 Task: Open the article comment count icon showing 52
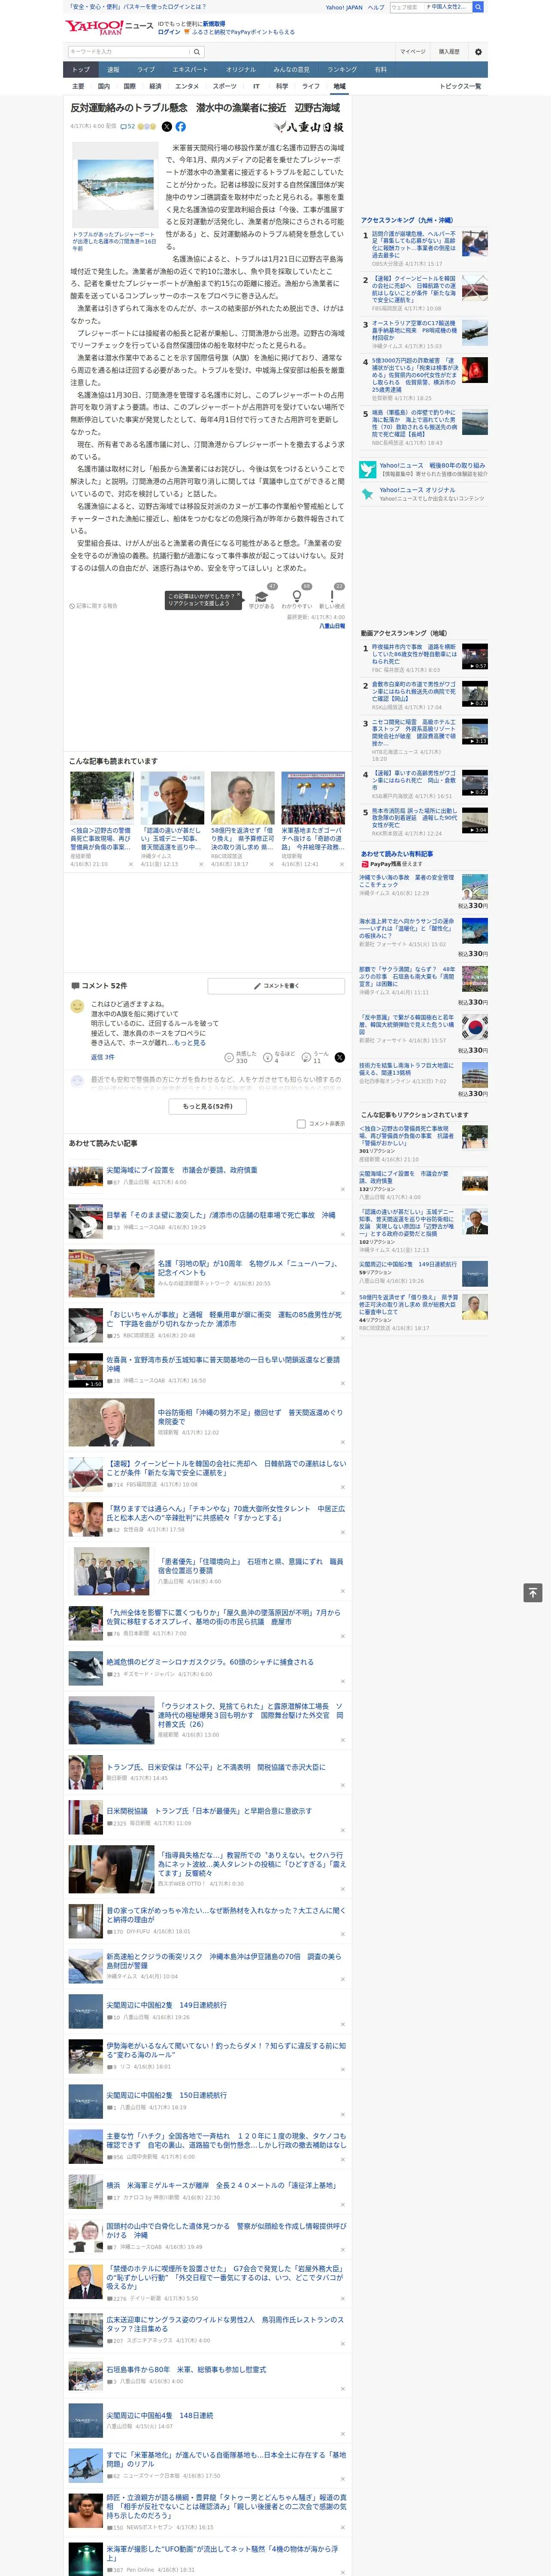pos(128,127)
